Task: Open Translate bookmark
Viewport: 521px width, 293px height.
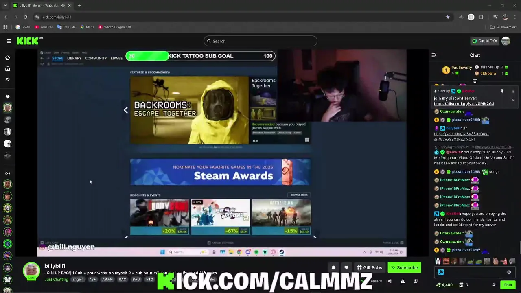Action: pos(66,27)
